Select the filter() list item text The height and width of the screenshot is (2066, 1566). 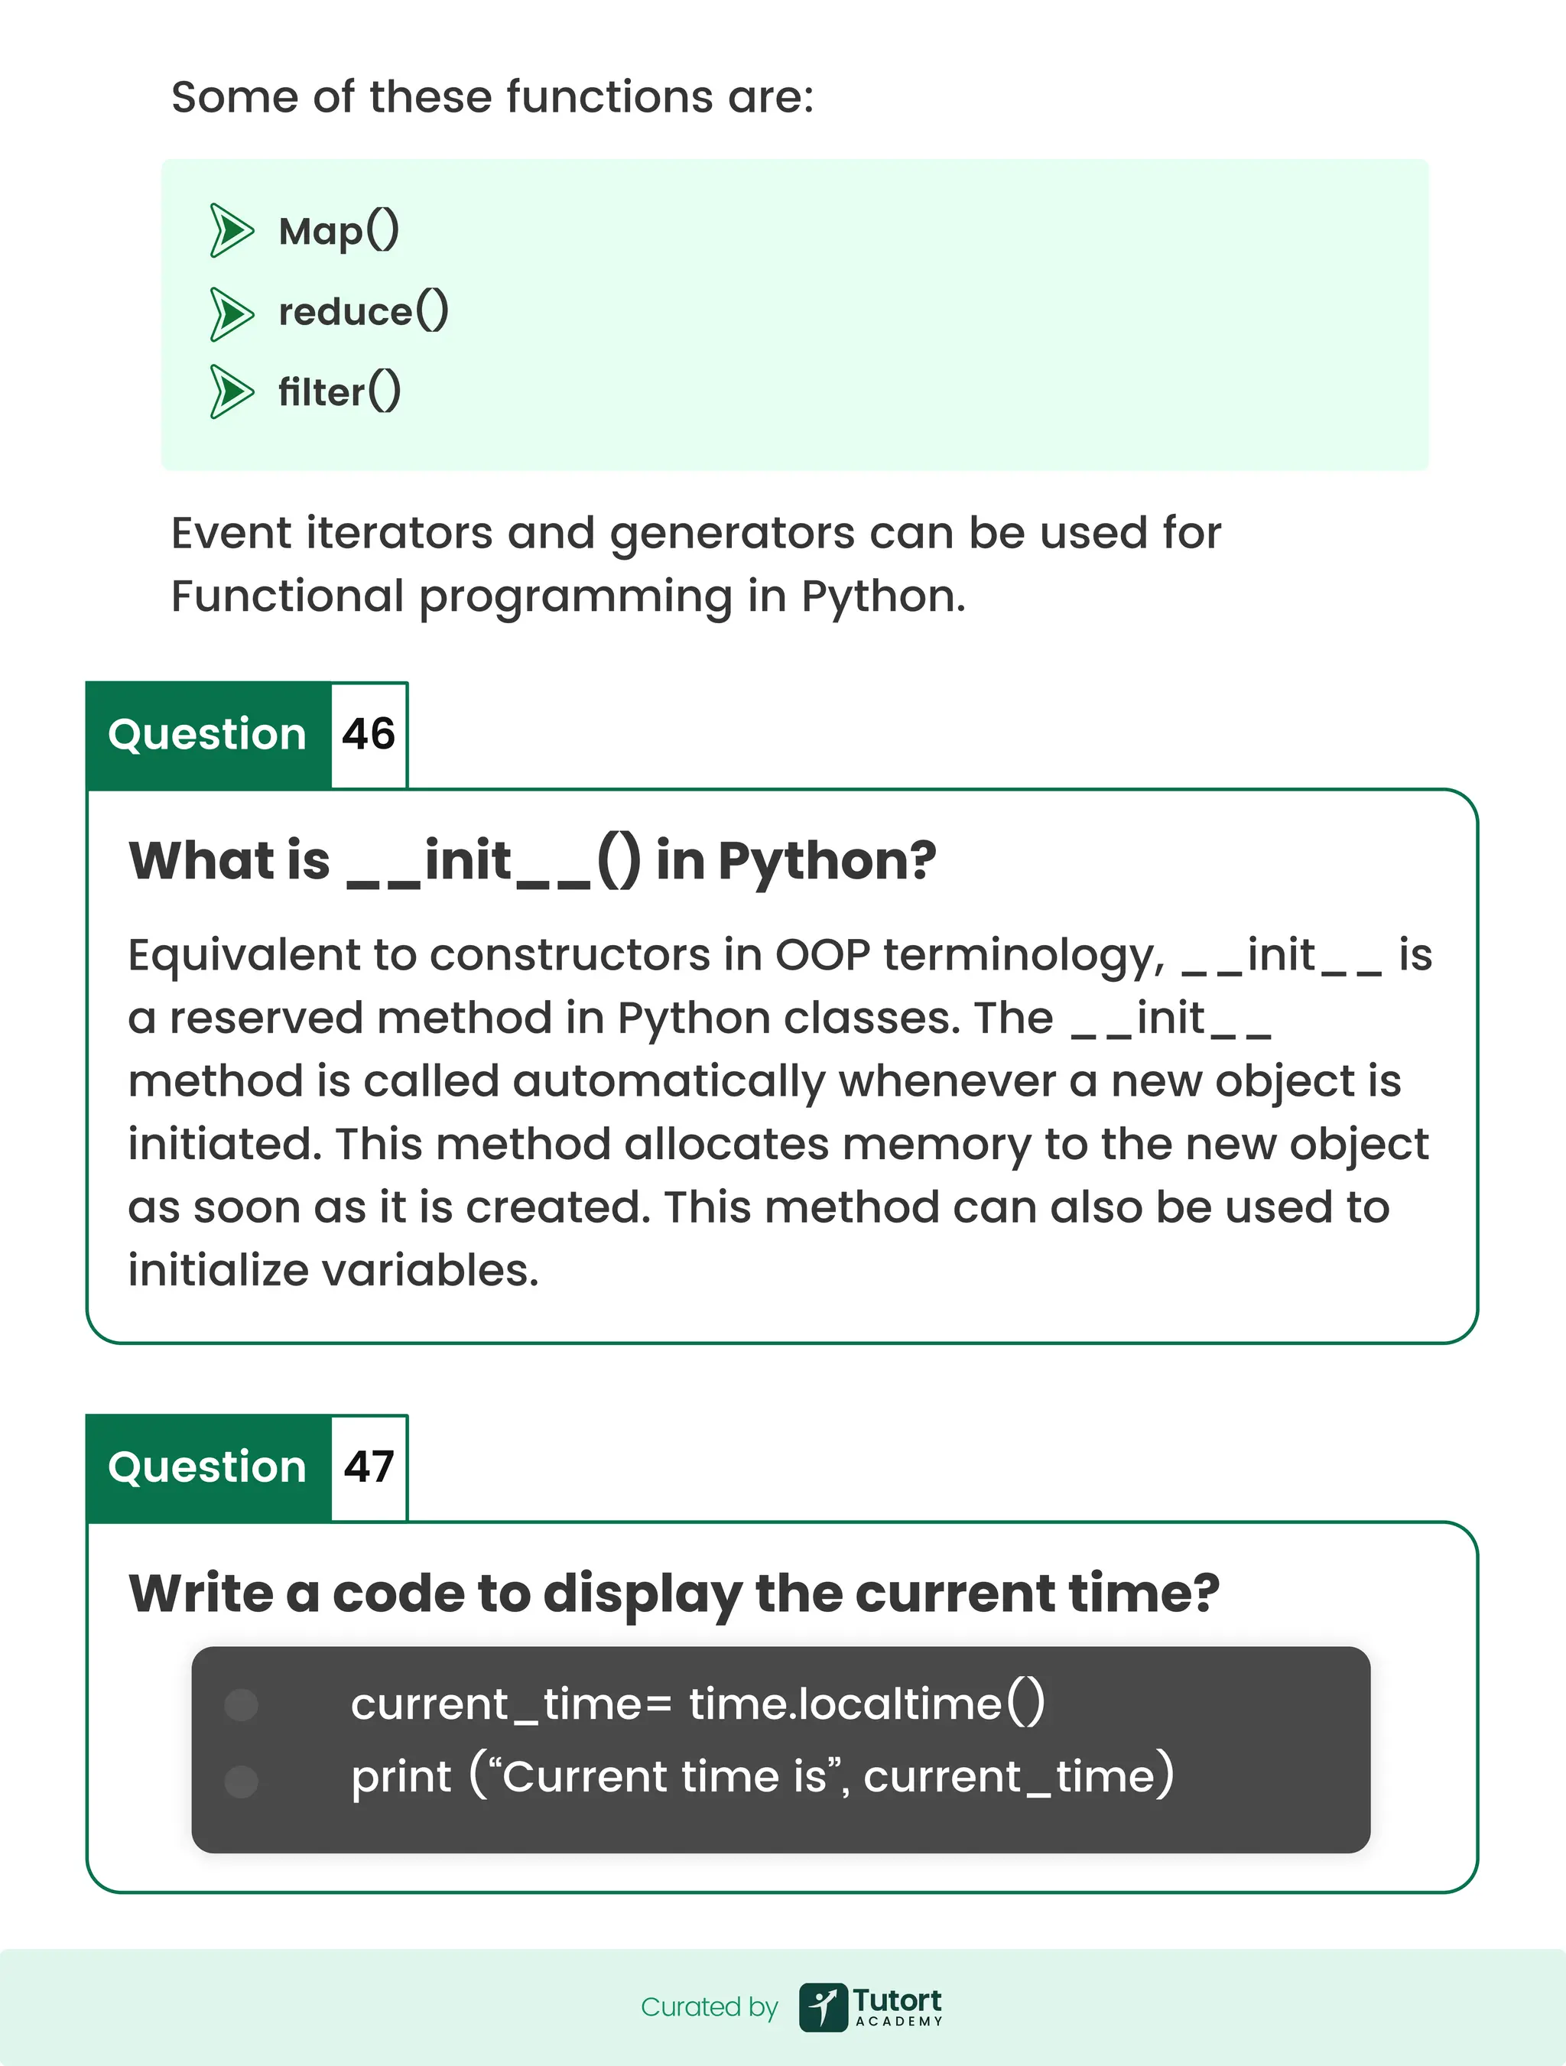(340, 392)
